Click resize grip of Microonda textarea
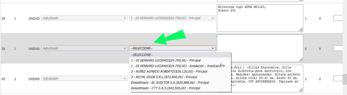The width and height of the screenshot is (347, 95). 301,29
